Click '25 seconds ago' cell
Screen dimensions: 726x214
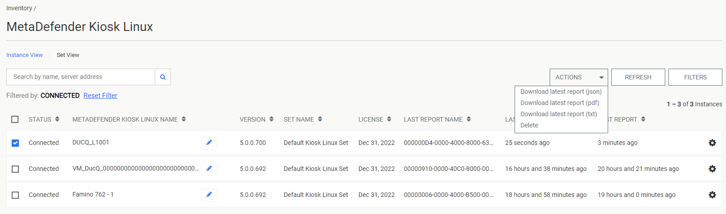tap(527, 143)
